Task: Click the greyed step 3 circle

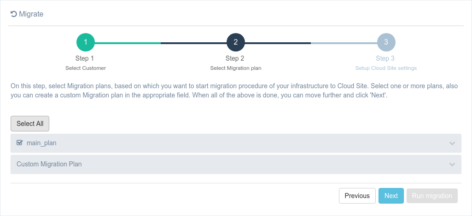Action: 386,42
